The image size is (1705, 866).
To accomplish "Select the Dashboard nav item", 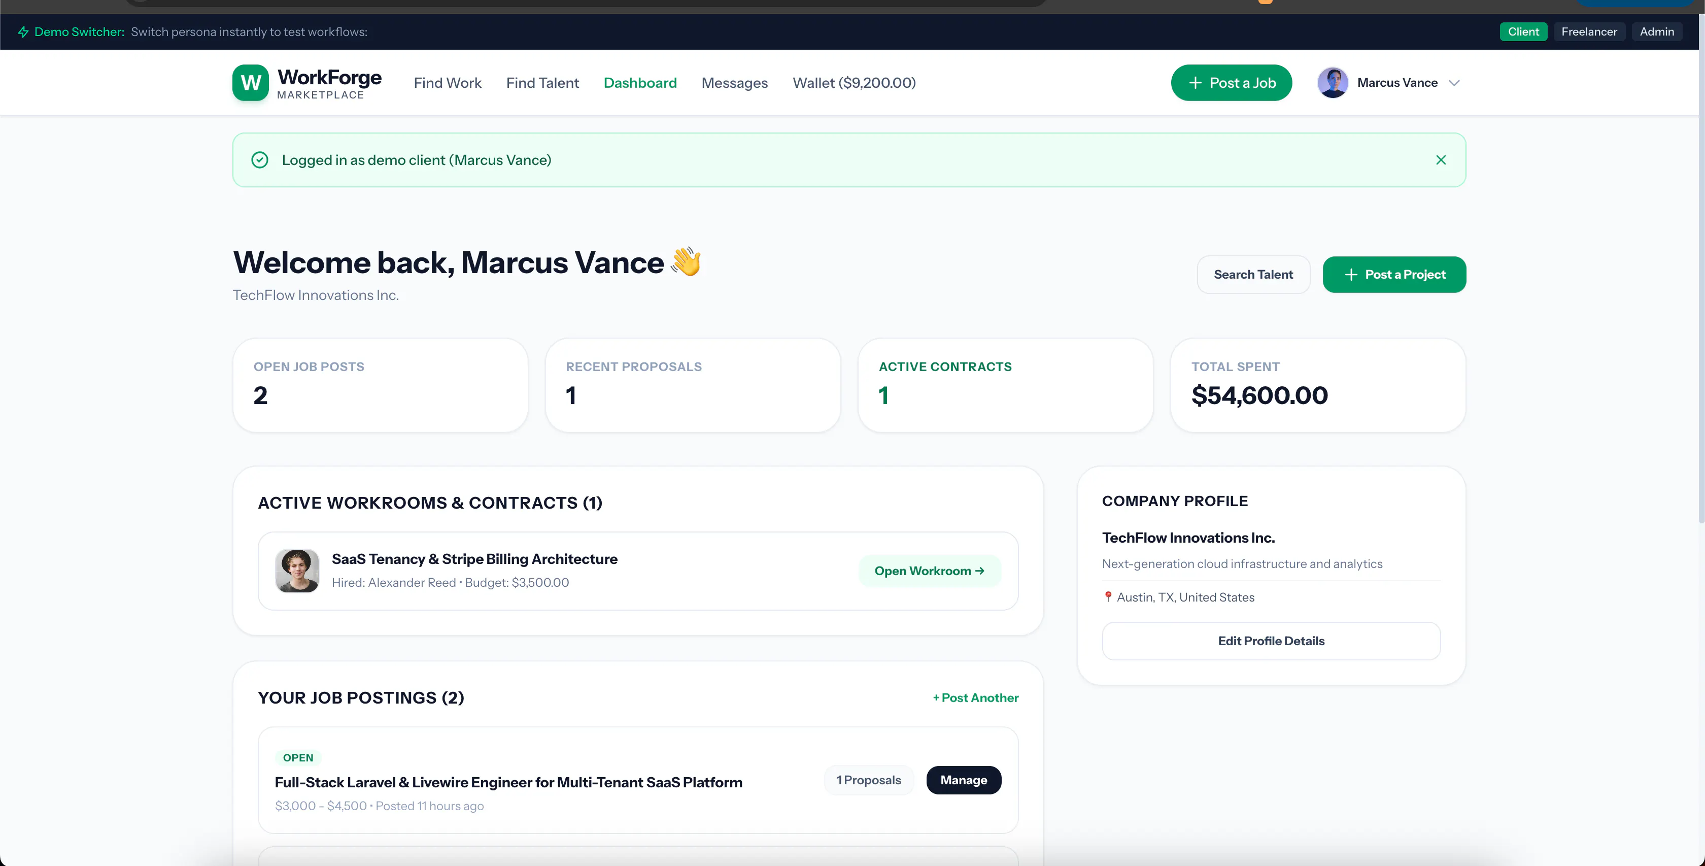I will tap(640, 83).
